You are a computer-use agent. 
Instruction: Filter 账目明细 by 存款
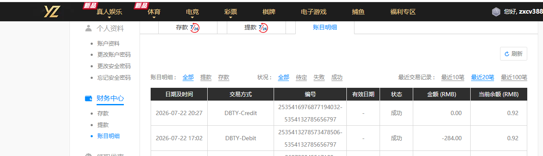click(224, 77)
